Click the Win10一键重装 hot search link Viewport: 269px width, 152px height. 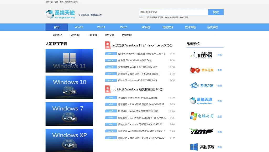tap(171, 17)
